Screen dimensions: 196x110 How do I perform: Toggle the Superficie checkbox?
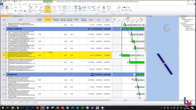pyautogui.click(x=183, y=25)
